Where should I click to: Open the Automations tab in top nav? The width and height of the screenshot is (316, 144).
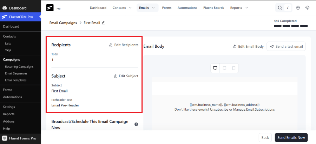pyautogui.click(x=187, y=8)
